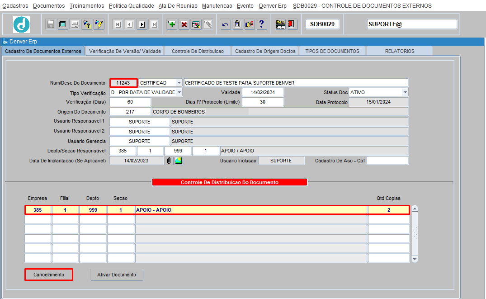Screen dimensions: 486x299
Task: Click the green plus insert record icon
Action: click(172, 24)
